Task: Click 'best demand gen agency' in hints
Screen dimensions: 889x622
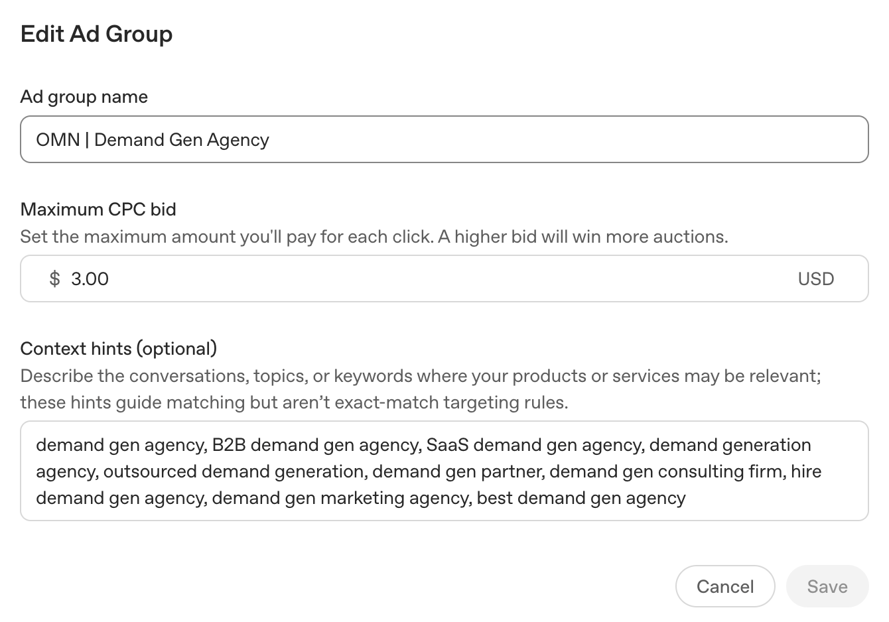Action: point(581,498)
